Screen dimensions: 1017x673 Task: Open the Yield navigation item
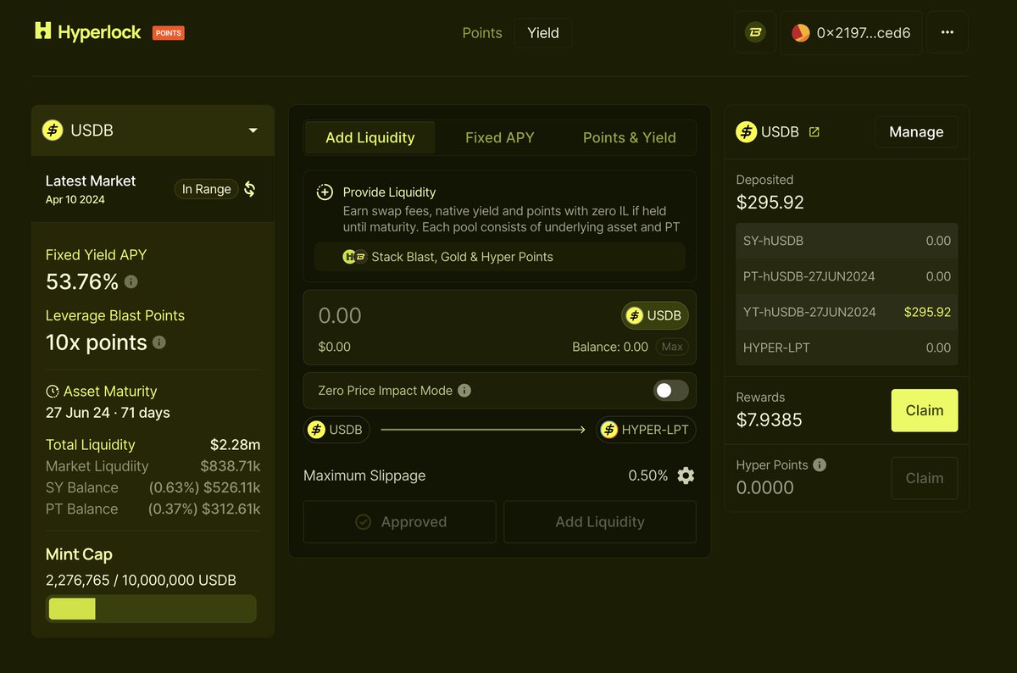point(543,33)
